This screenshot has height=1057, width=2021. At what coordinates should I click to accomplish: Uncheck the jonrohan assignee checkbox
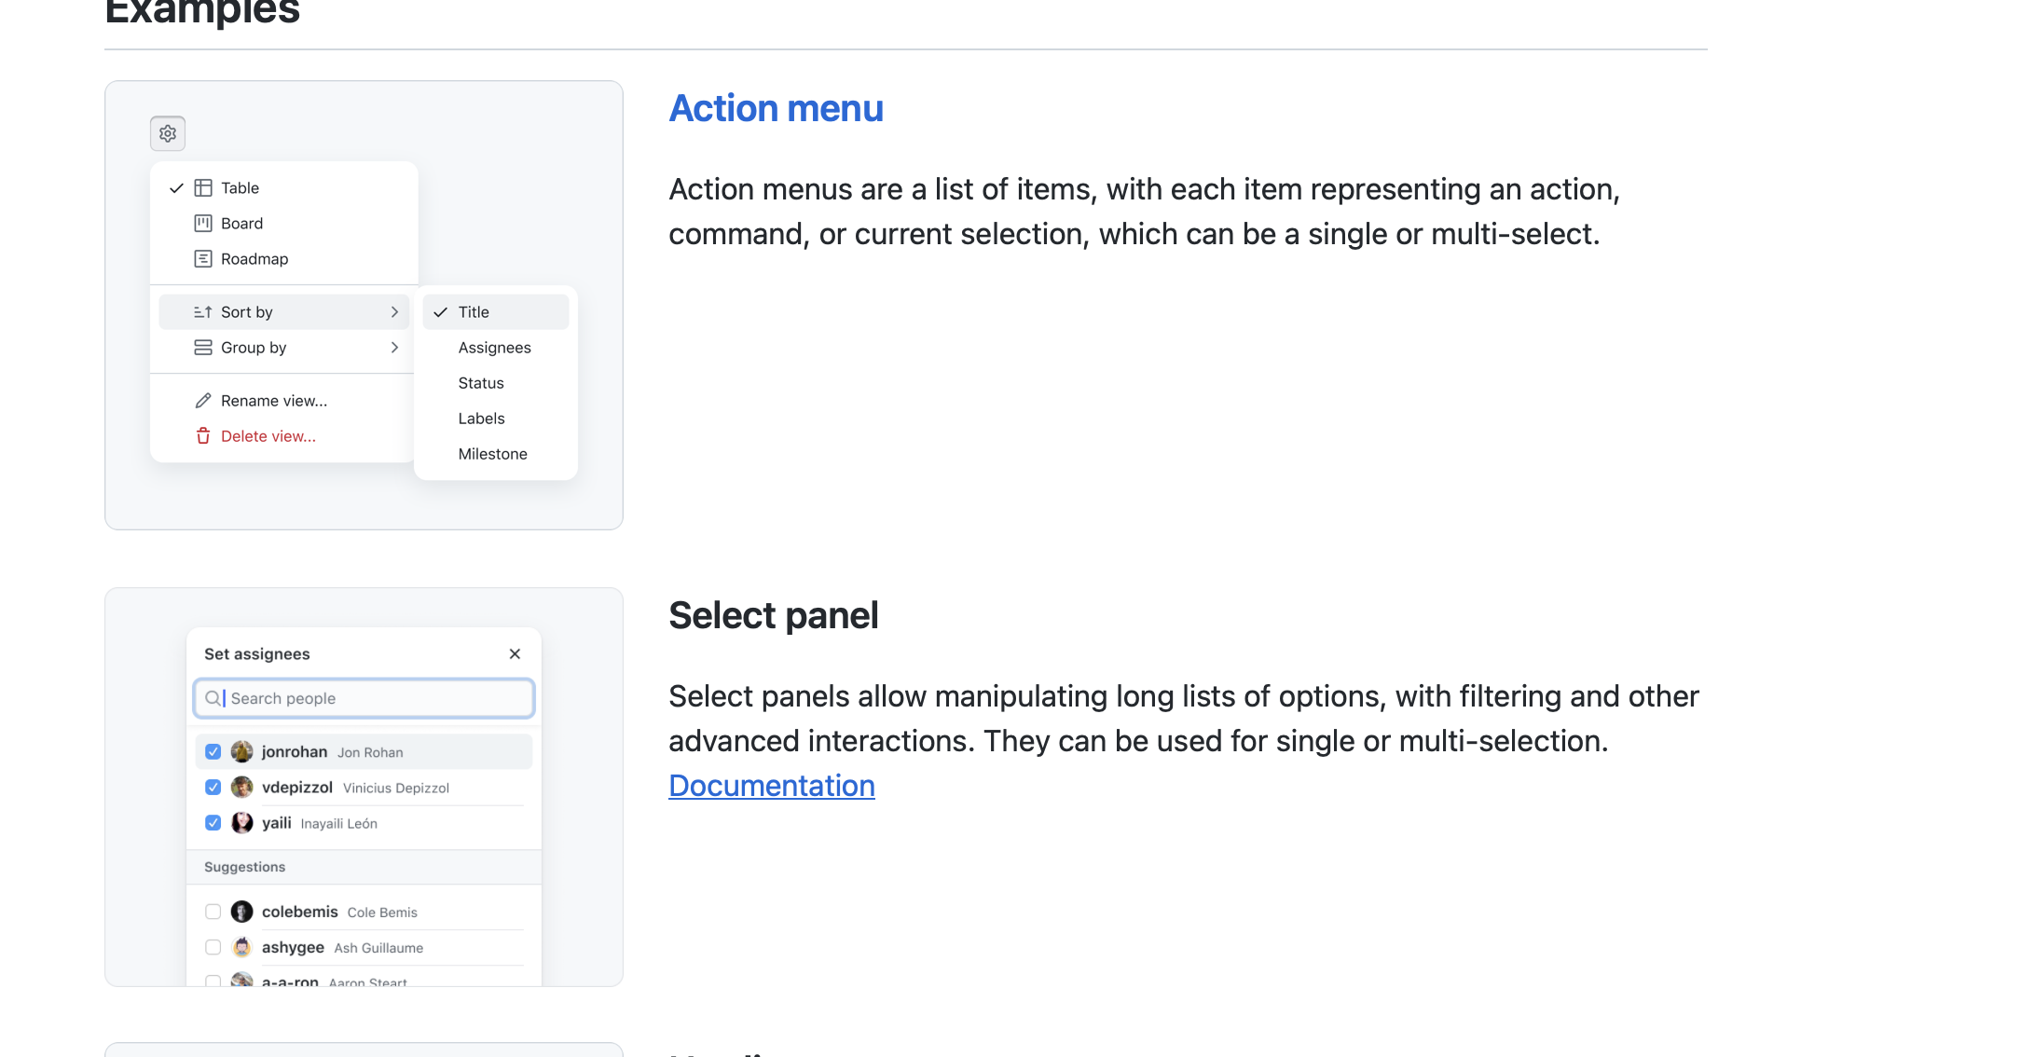tap(213, 751)
